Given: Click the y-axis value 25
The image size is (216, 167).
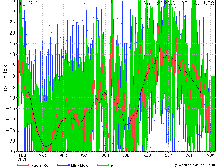Looking at the screenshot, I should [12, 22].
